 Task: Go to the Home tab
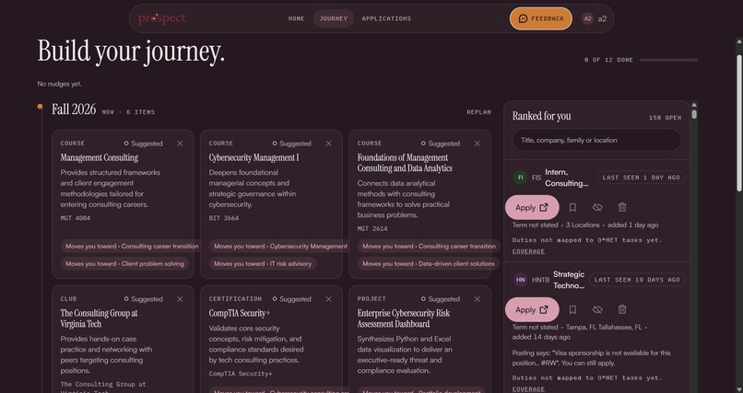click(x=296, y=19)
